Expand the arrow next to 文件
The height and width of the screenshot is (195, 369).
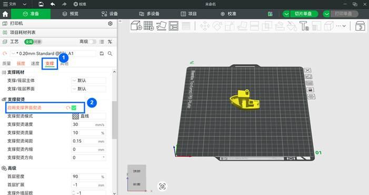pyautogui.click(x=24, y=4)
